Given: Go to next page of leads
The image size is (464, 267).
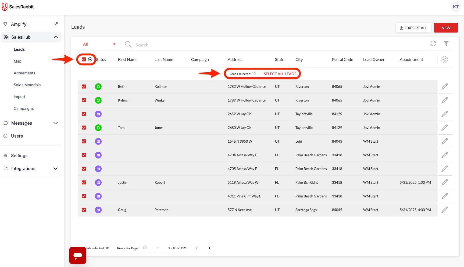Looking at the screenshot, I should click(209, 248).
